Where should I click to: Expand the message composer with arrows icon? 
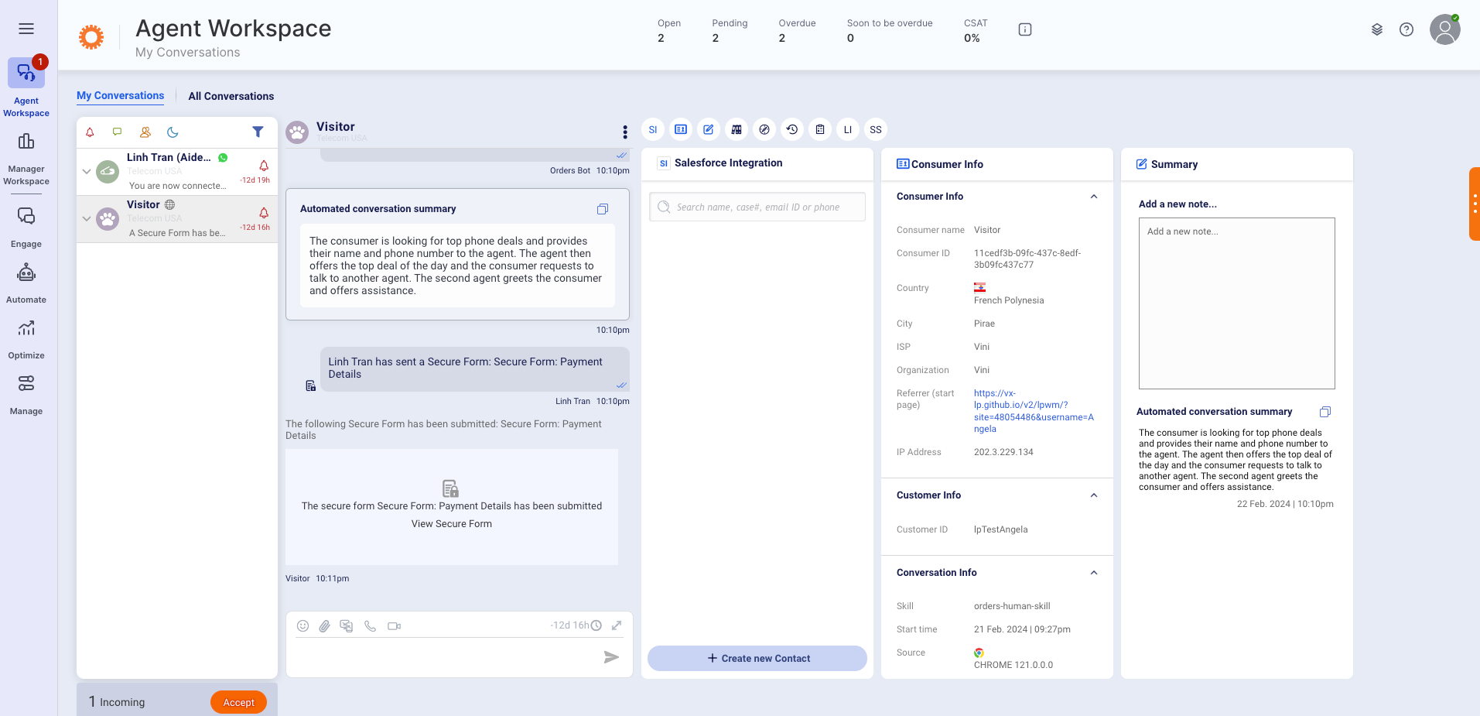(617, 625)
